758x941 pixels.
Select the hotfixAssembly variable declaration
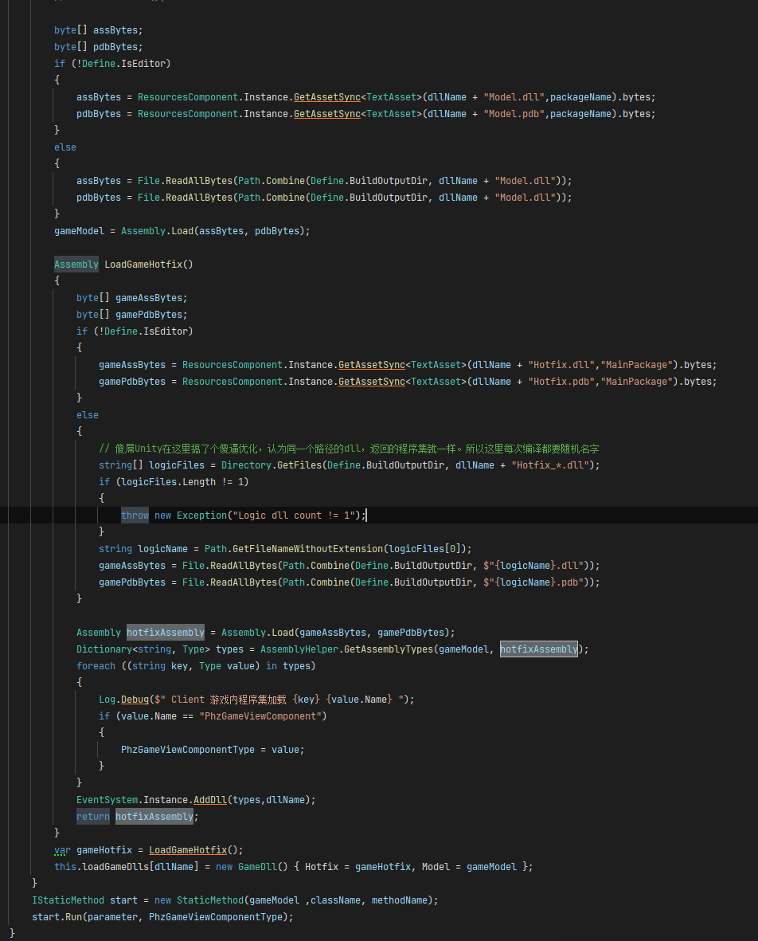pos(166,633)
